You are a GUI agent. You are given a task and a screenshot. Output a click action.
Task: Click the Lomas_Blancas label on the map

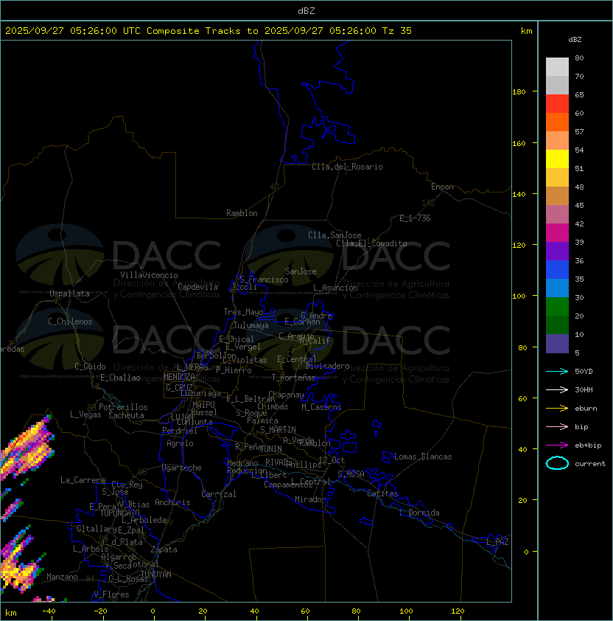pos(423,457)
